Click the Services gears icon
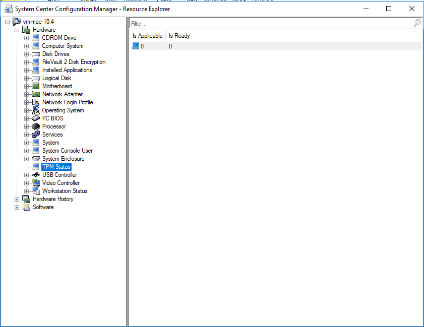Screen dimensions: 424x327 pos(36,135)
